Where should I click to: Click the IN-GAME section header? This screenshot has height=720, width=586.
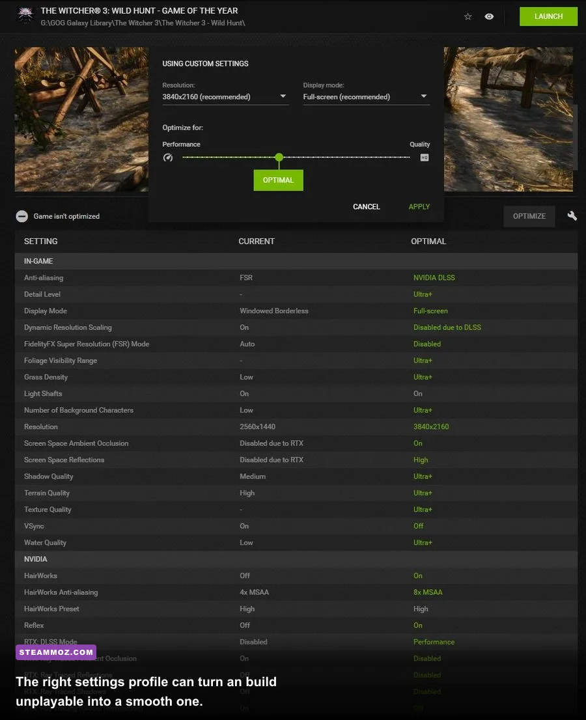pos(296,261)
